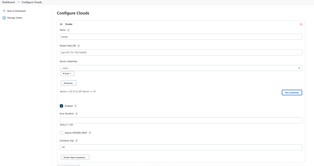Open the Server credentials dropdown

[181, 68]
